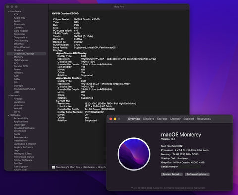
Task: Collapse the Hardware section in sidebar
Action: (9, 11)
